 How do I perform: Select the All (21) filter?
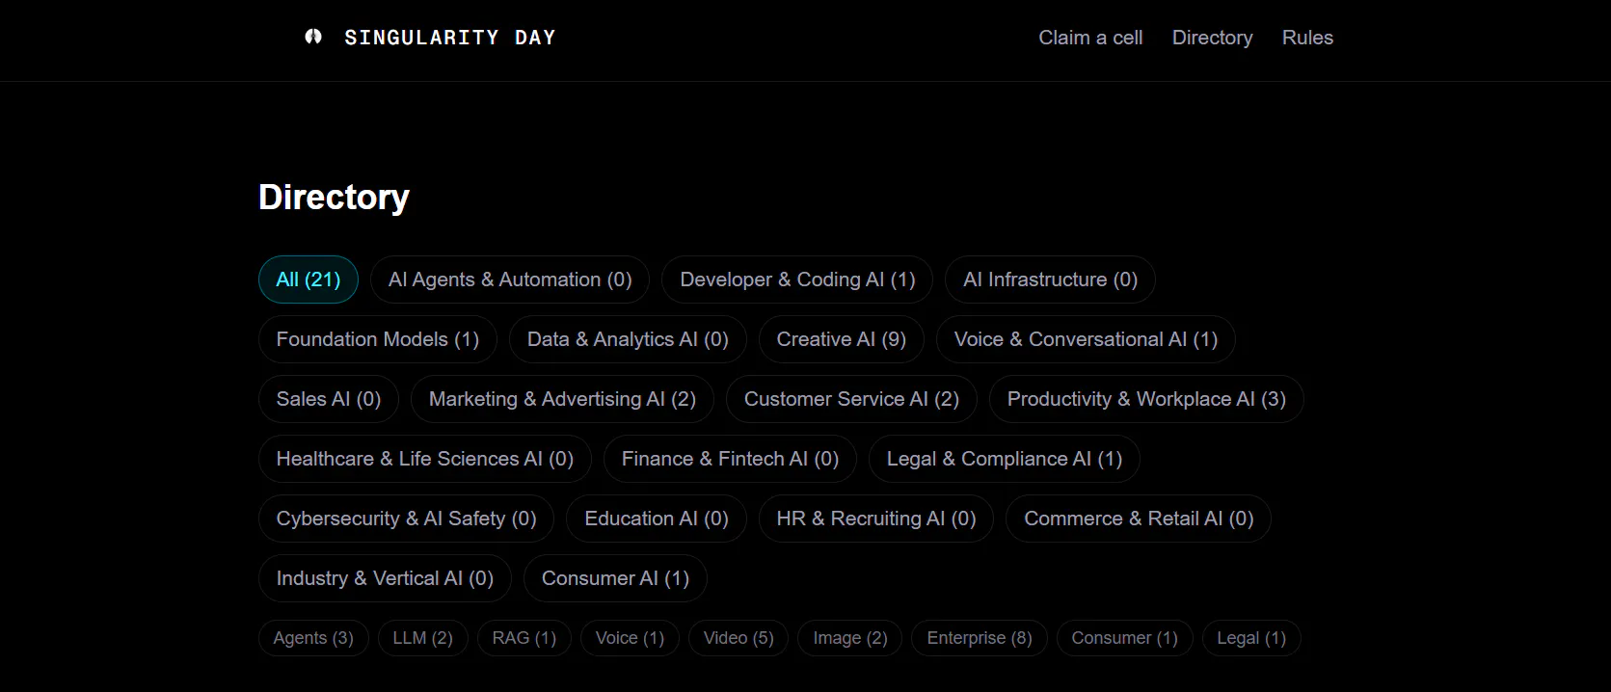pos(309,279)
